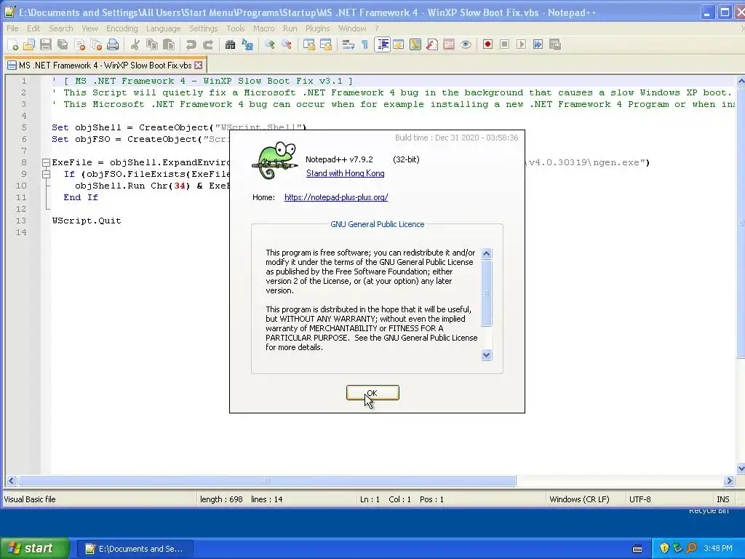Image resolution: width=745 pixels, height=559 pixels.
Task: Toggle synchronize horizontal scrolling icon
Action: 326,44
